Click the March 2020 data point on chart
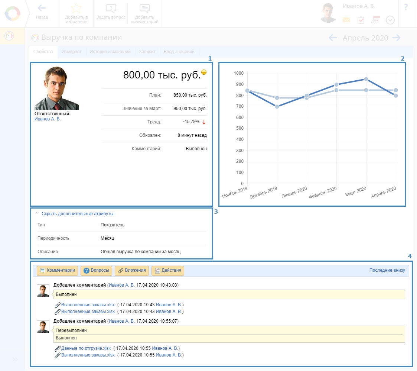The image size is (417, 371). click(x=366, y=79)
